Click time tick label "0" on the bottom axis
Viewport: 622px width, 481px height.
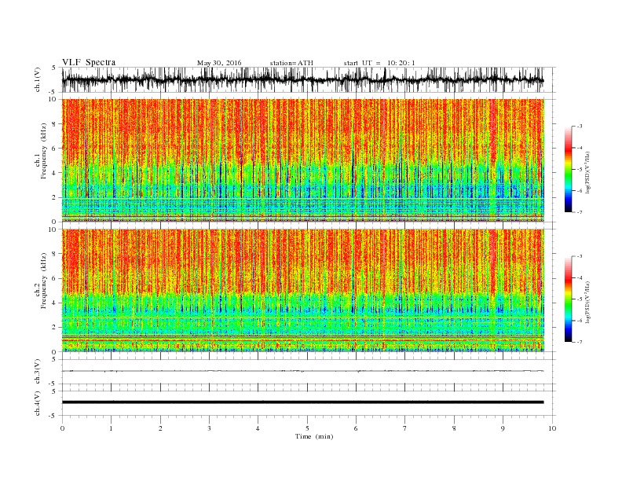pyautogui.click(x=62, y=428)
